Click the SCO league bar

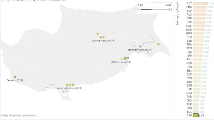pyautogui.click(x=199, y=37)
